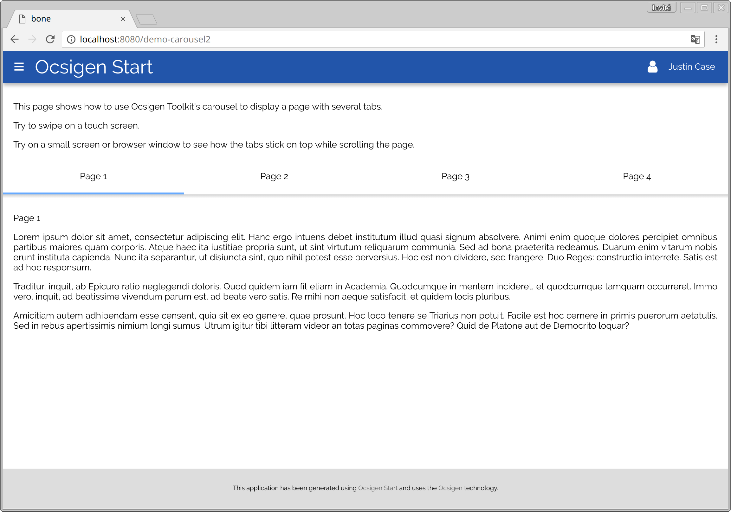Open the Ocsigen technology footer link
Screen dimensions: 731x512
pyautogui.click(x=450, y=488)
